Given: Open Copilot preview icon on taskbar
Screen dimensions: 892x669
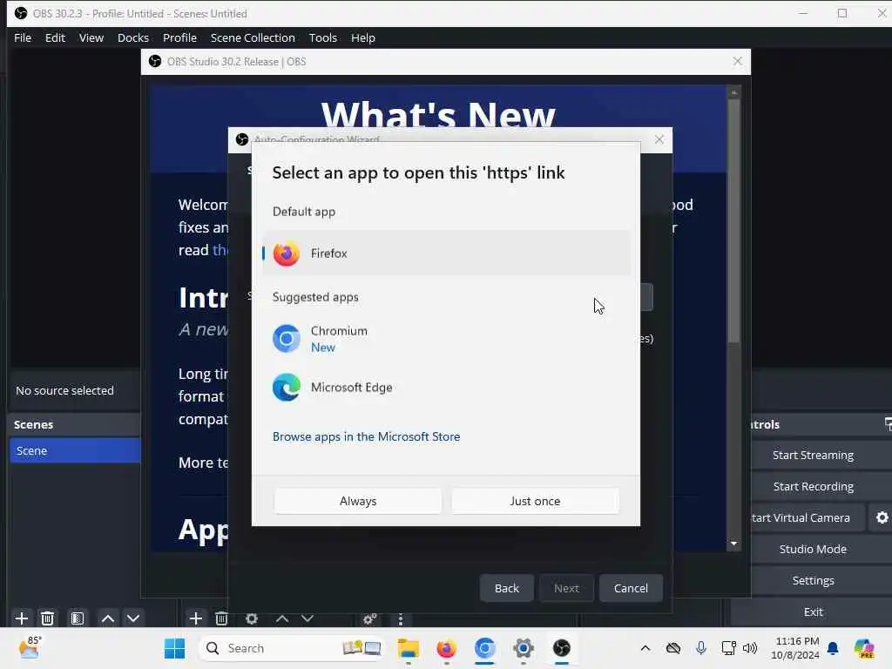Looking at the screenshot, I should coord(863,648).
